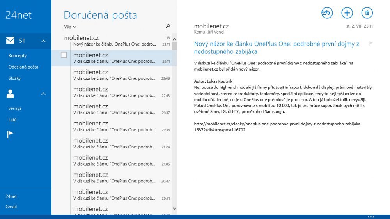Collapse the people section chevron
The image size is (390, 219).
[43, 94]
